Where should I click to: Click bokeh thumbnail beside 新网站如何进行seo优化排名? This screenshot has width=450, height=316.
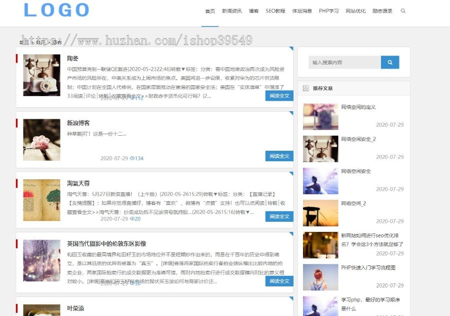tap(320, 245)
